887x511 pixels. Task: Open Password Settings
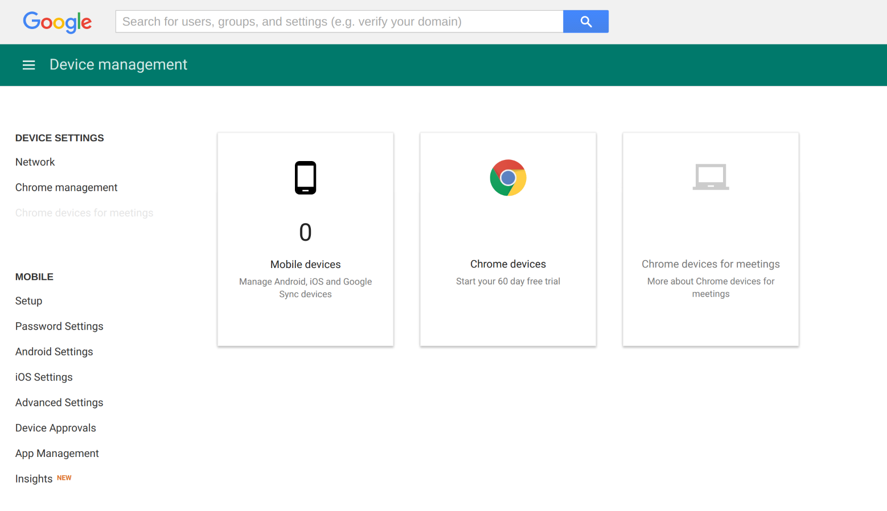coord(59,326)
